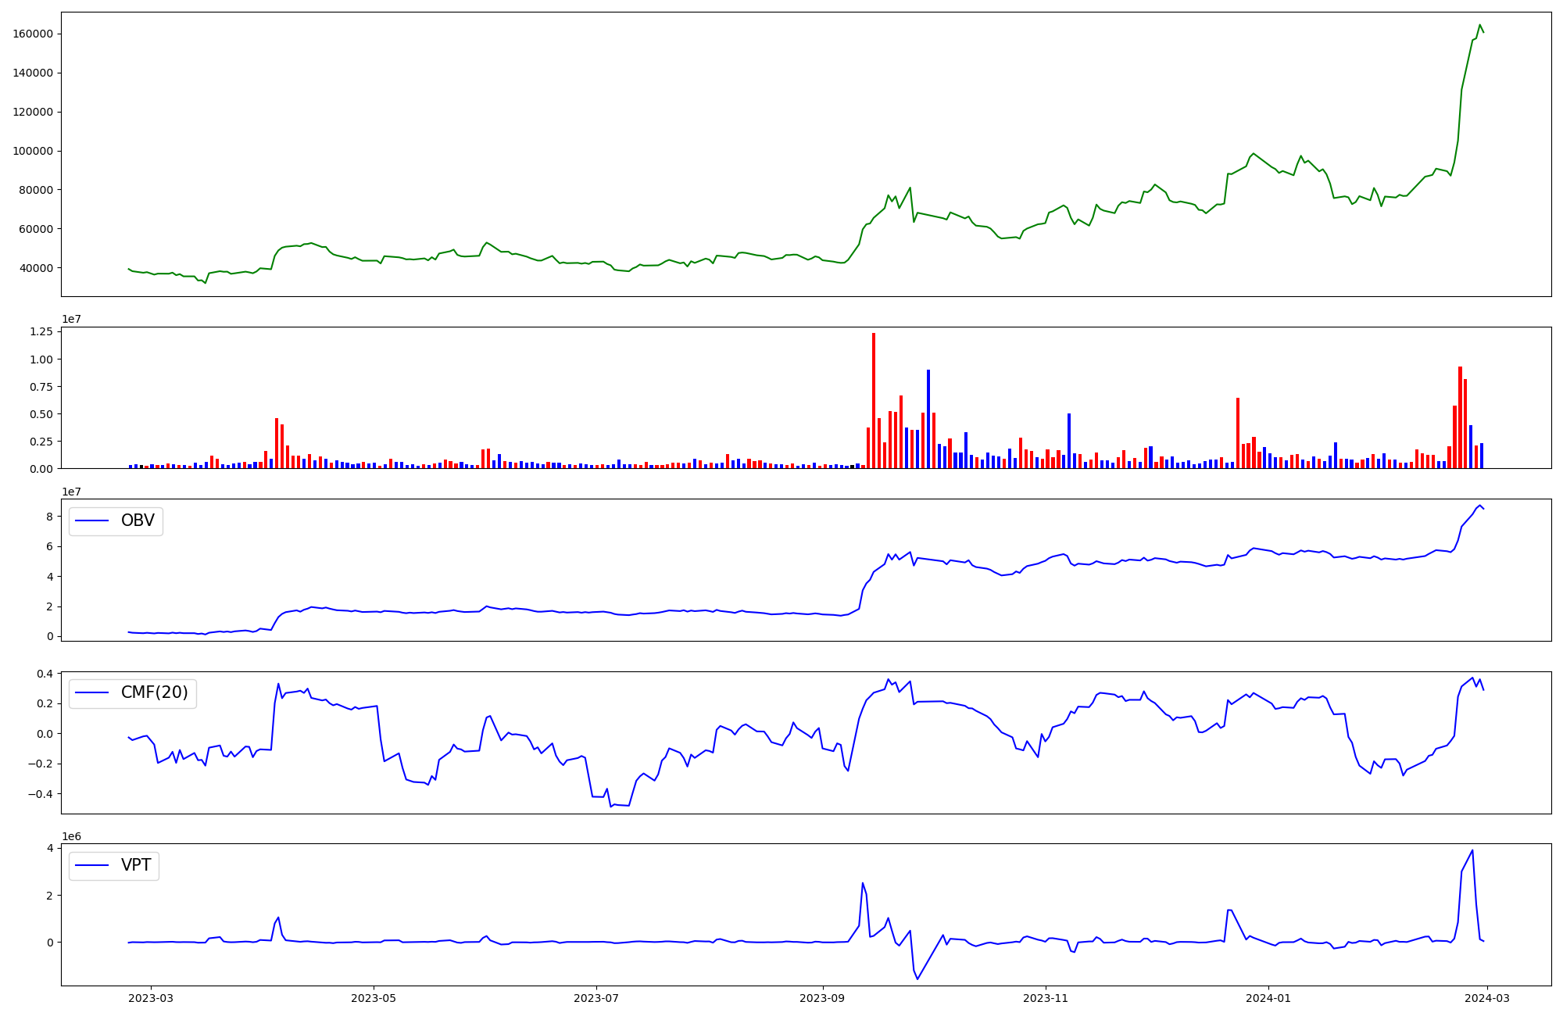
Task: Click the VPT legend label
Action: click(x=135, y=865)
